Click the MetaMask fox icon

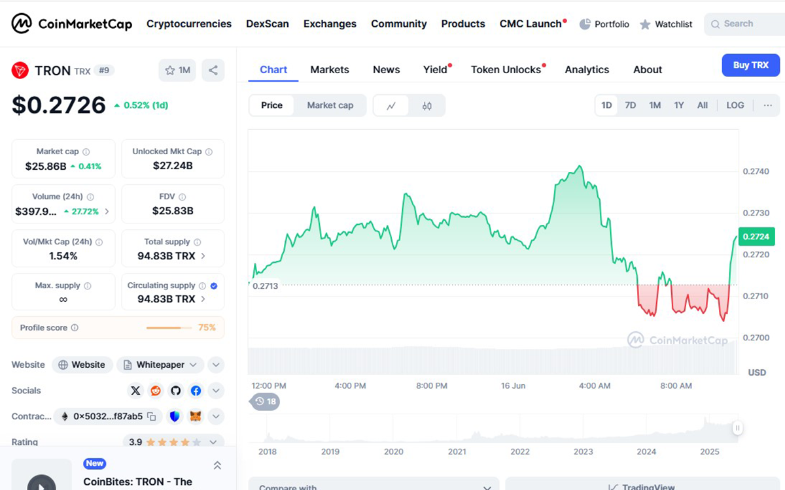pyautogui.click(x=196, y=416)
